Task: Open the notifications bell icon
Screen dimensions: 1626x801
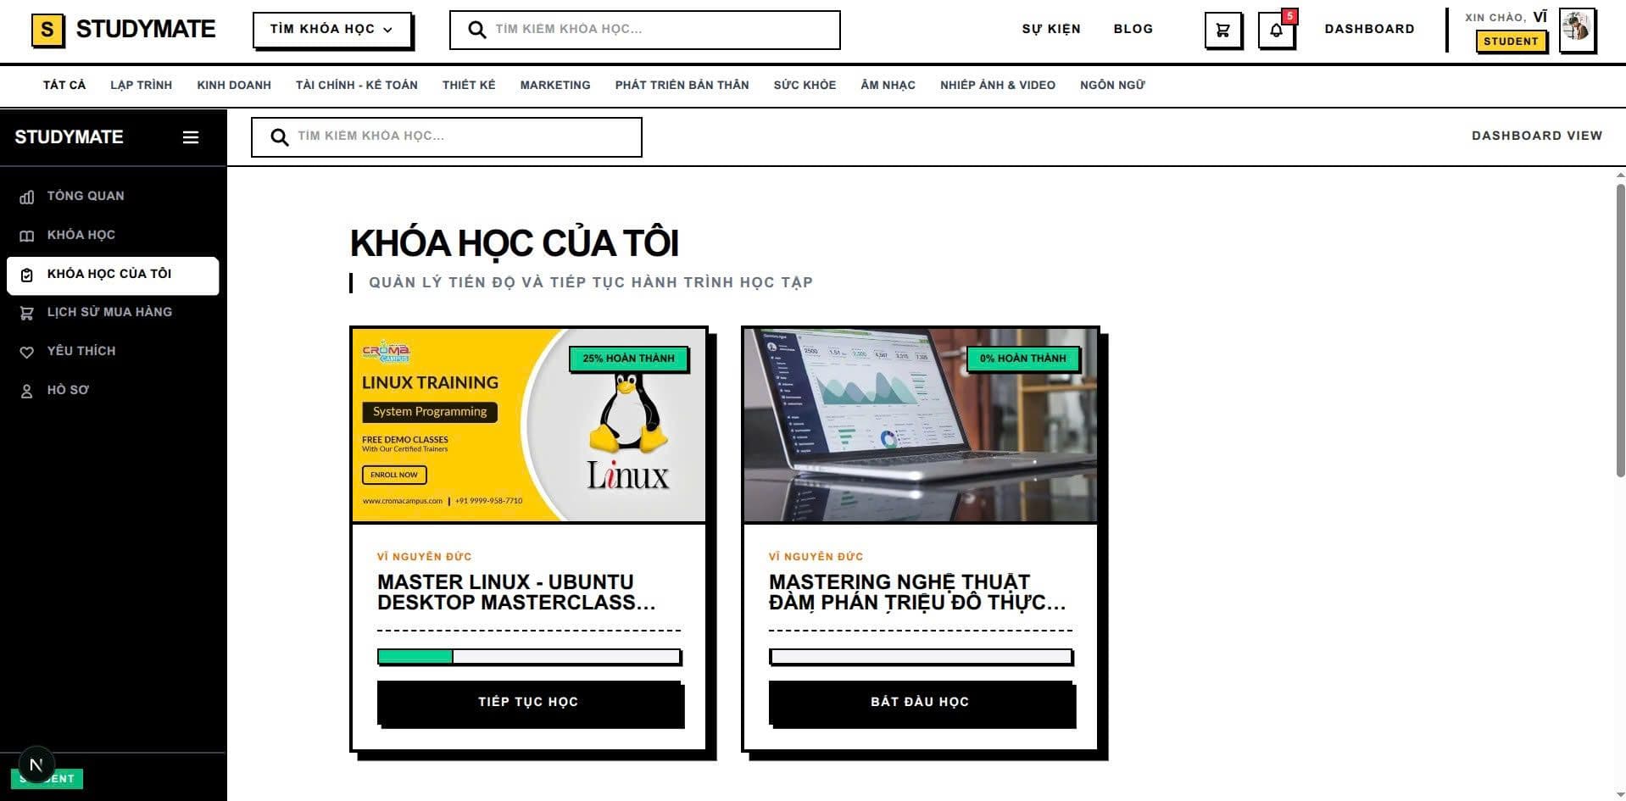Action: pos(1276,31)
